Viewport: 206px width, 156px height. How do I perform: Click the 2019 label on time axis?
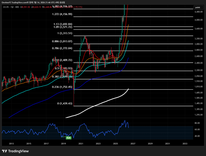tap(64, 144)
